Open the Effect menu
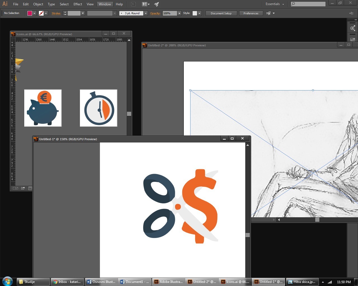 78,4
